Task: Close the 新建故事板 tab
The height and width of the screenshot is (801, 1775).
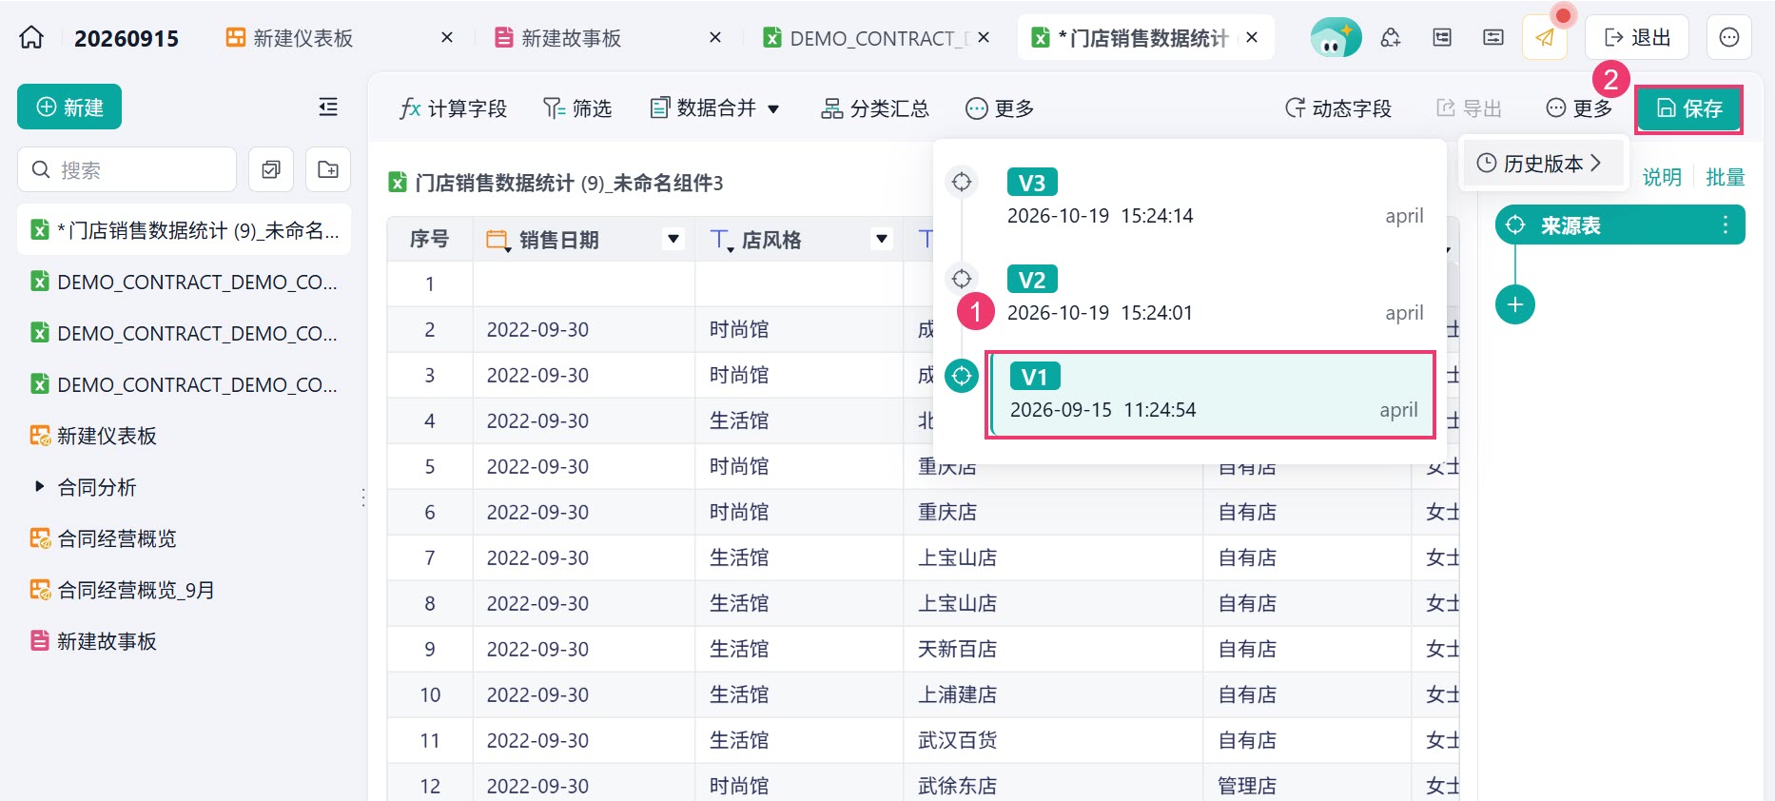Action: tap(715, 38)
